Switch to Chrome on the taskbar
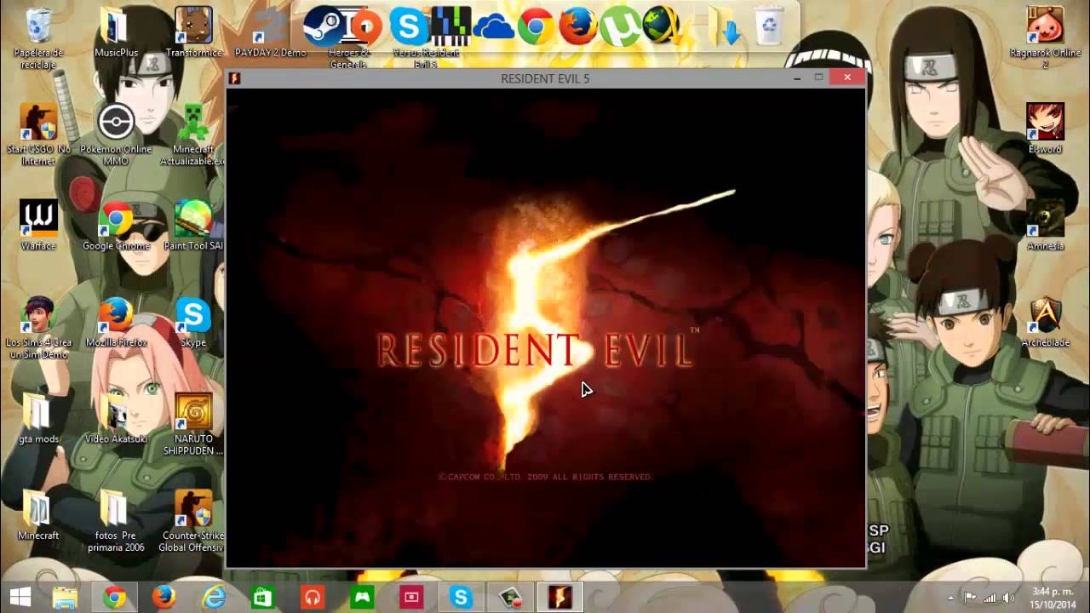The width and height of the screenshot is (1090, 613). click(115, 597)
